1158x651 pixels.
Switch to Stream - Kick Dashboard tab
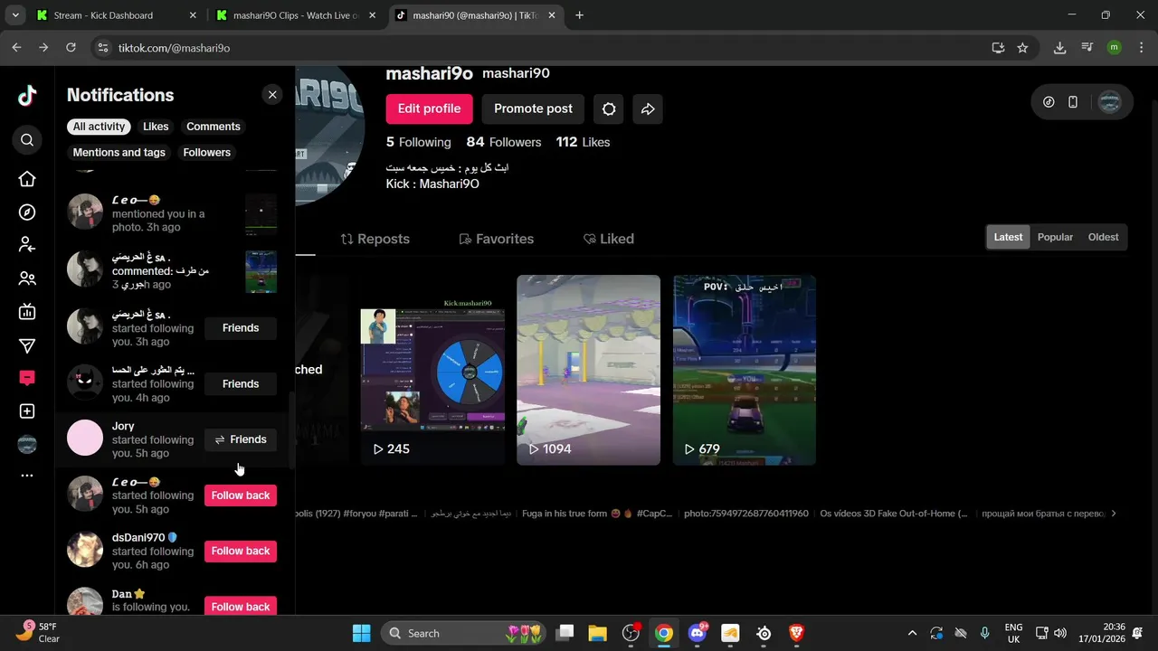coord(115,15)
